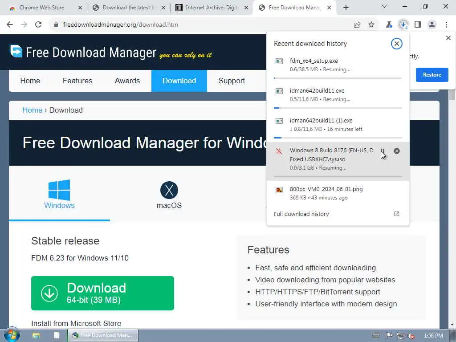This screenshot has width=456, height=342.
Task: Switch to the Download the latest tab
Action: [129, 8]
